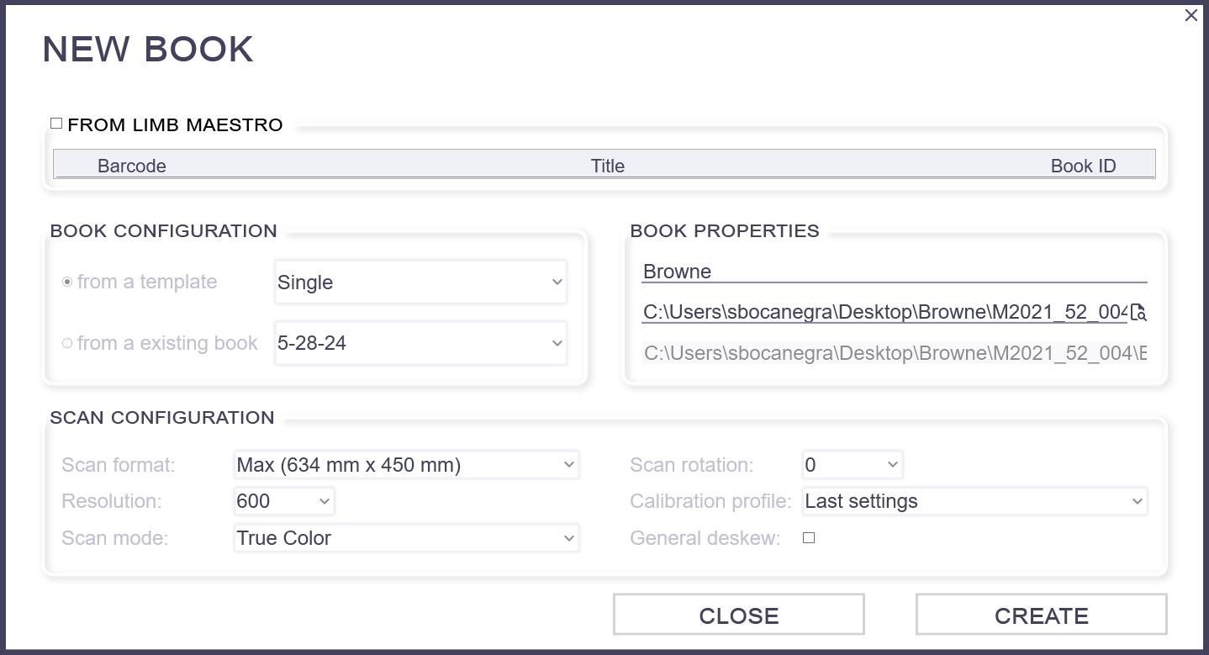Image resolution: width=1209 pixels, height=655 pixels.
Task: Toggle the General deskew checkbox
Action: (x=808, y=537)
